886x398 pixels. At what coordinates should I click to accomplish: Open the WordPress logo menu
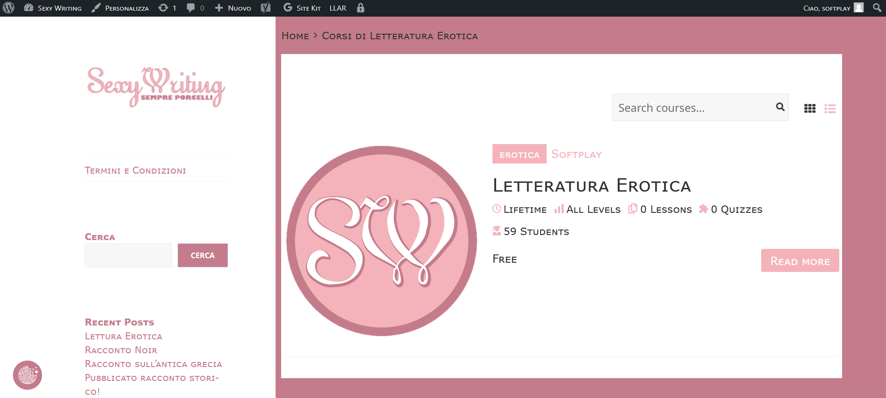(9, 8)
